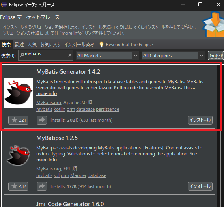Switch to the 最近 tab
Screen dimensions: 224x207
coord(19,45)
